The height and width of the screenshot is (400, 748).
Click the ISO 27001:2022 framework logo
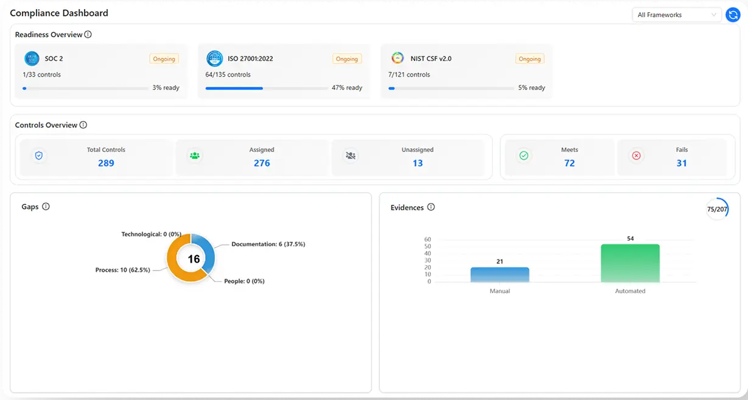click(214, 59)
